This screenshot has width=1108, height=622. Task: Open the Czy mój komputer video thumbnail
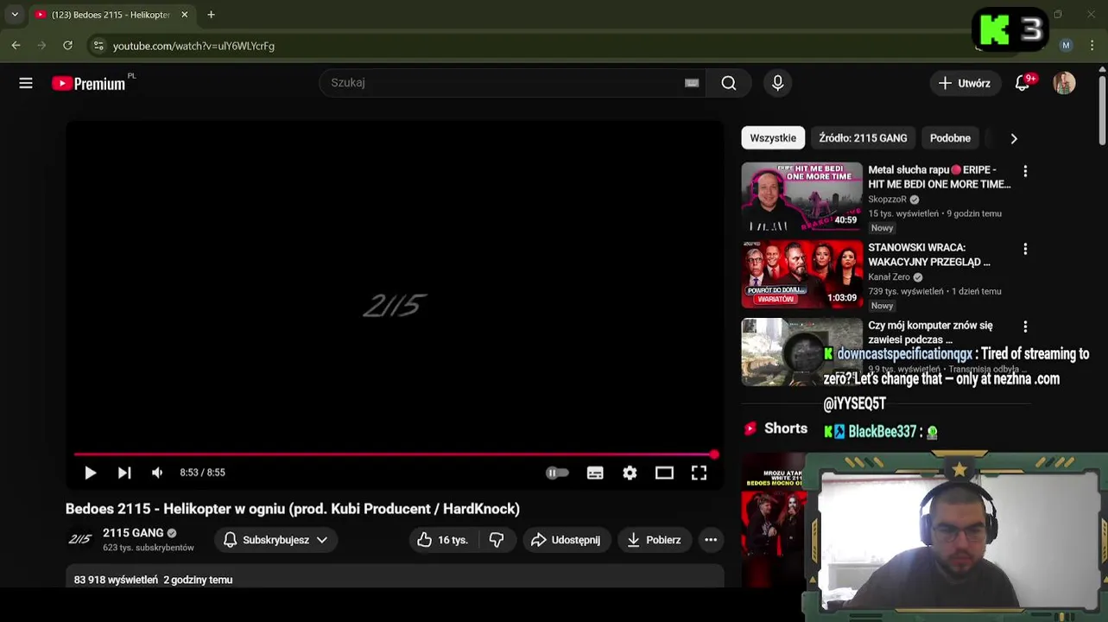tap(801, 352)
